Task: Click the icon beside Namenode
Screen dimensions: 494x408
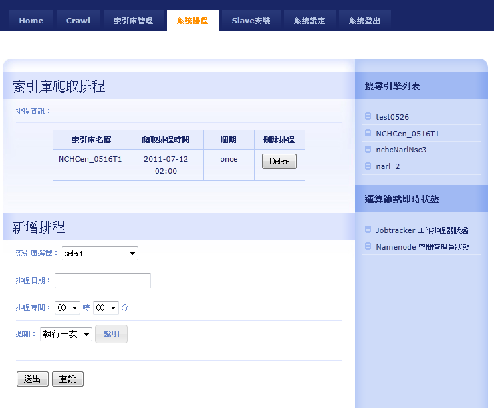Action: pos(368,246)
